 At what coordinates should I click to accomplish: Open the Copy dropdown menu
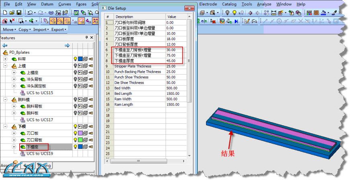click(x=25, y=29)
